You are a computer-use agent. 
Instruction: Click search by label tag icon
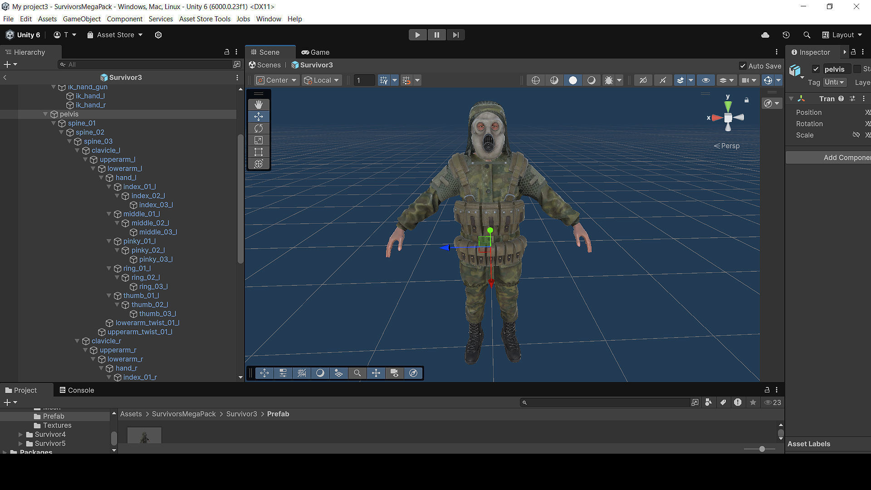[723, 402]
